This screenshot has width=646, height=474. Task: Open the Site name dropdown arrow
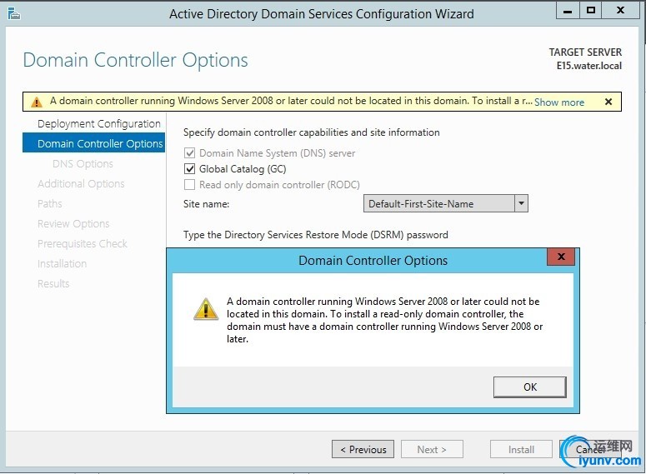coord(521,203)
